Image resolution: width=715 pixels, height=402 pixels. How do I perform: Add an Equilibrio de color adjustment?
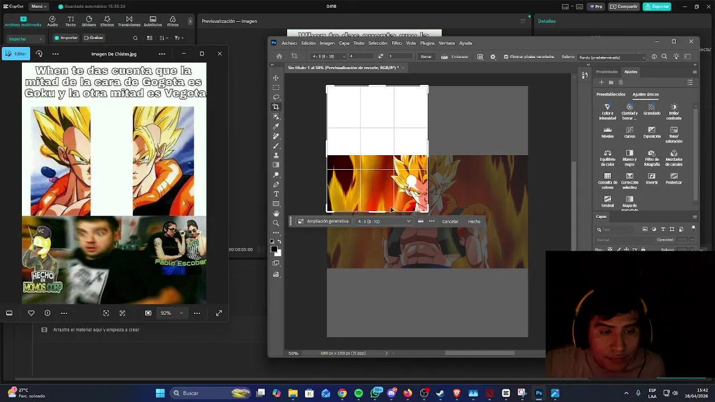coord(607,158)
